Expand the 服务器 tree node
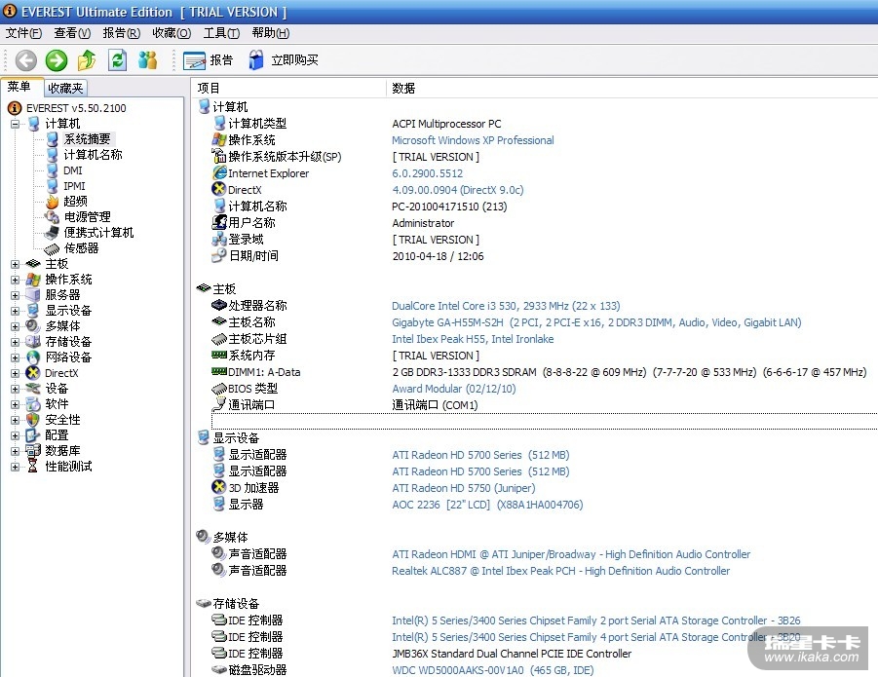 click(16, 295)
